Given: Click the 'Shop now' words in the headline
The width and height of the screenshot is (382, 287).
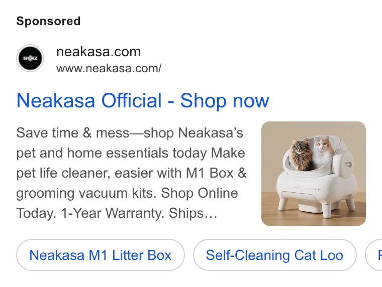Looking at the screenshot, I should point(225,100).
